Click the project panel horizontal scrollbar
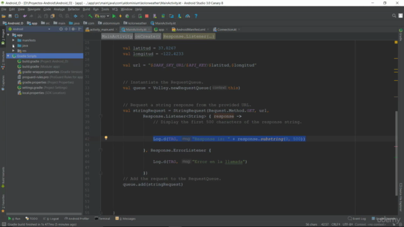The width and height of the screenshot is (404, 227). 44,214
